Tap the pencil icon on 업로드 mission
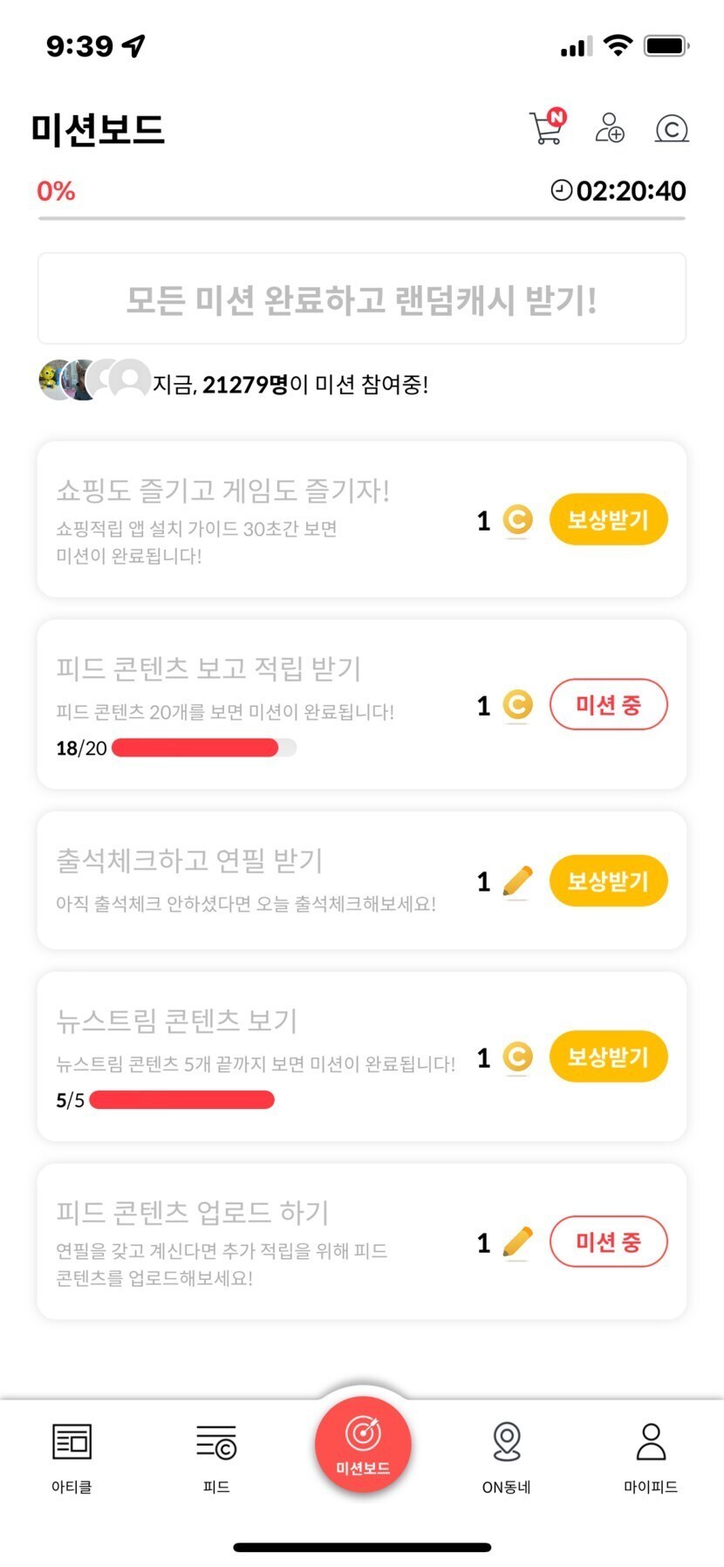 click(x=518, y=1242)
